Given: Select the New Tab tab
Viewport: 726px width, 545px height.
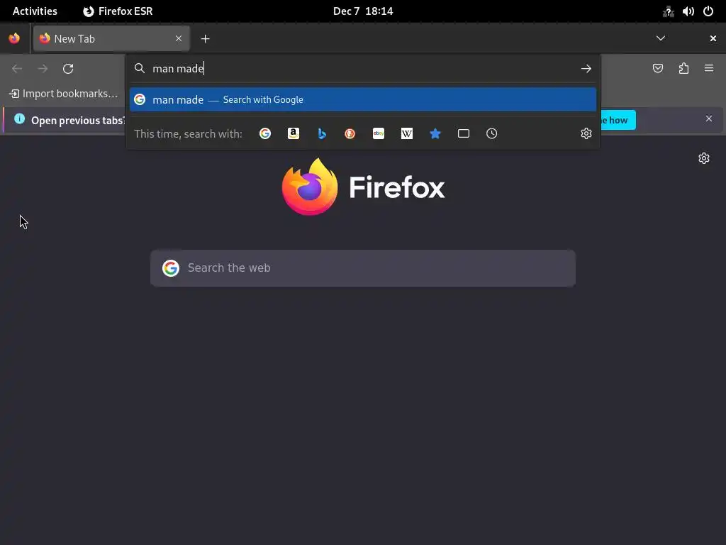Looking at the screenshot, I should click(x=111, y=38).
